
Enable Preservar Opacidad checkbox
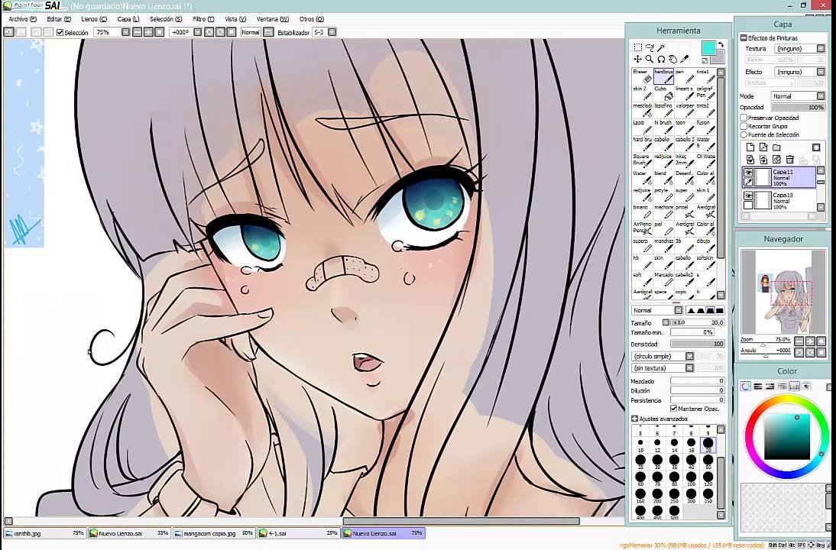(x=744, y=118)
